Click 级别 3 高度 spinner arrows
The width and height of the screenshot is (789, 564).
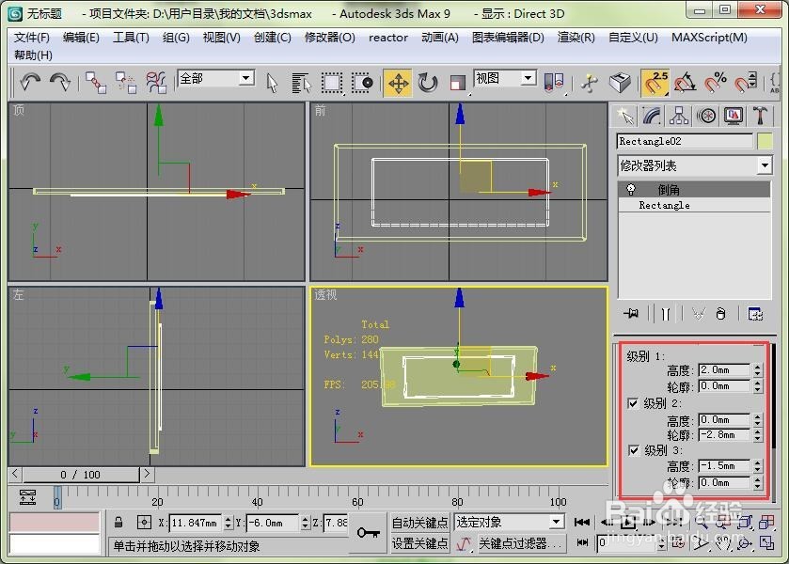[757, 466]
